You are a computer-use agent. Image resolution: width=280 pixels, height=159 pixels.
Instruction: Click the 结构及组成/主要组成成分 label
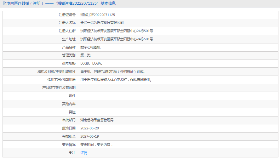(56, 71)
